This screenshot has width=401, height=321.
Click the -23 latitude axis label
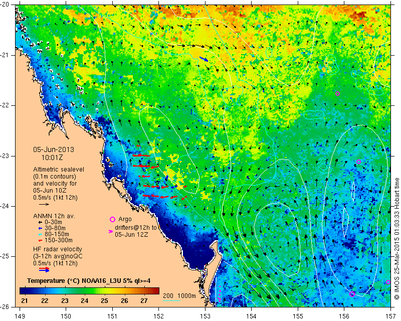tap(5, 156)
